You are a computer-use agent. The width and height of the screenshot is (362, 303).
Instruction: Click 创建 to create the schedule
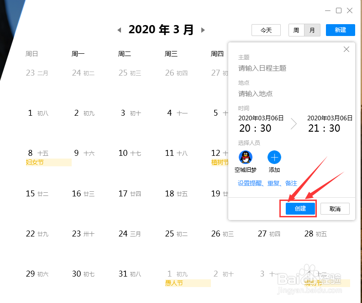(300, 209)
